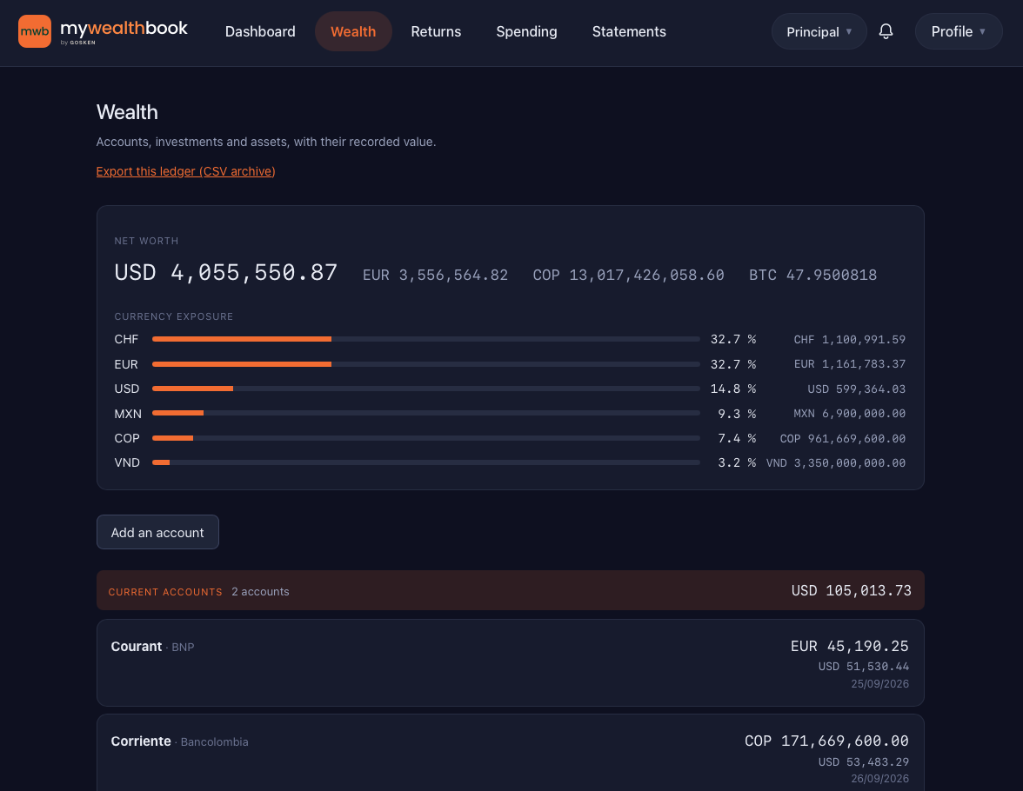This screenshot has height=791, width=1023.
Task: View the Statements tab
Action: pyautogui.click(x=629, y=31)
